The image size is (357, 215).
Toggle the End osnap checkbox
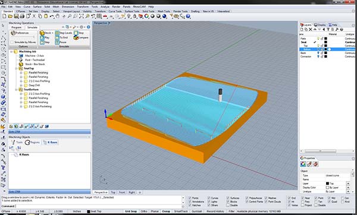pos(289,198)
